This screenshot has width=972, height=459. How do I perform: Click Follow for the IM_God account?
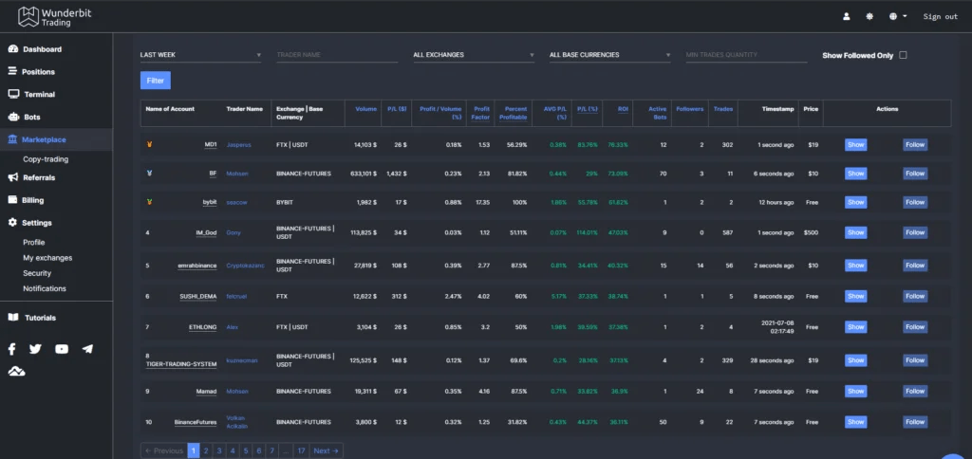point(915,232)
